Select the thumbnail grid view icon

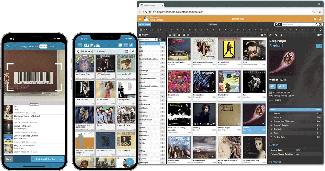click(184, 35)
